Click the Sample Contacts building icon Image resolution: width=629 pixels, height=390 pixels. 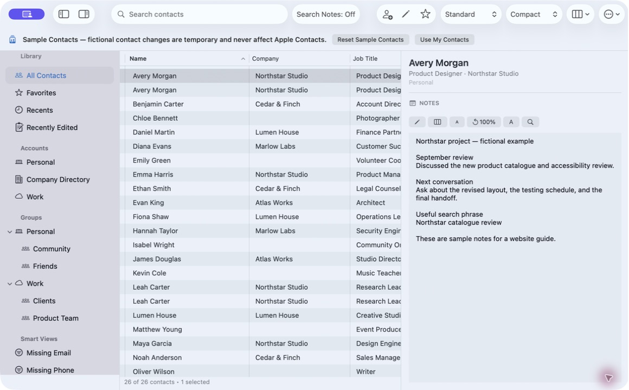pyautogui.click(x=12, y=40)
